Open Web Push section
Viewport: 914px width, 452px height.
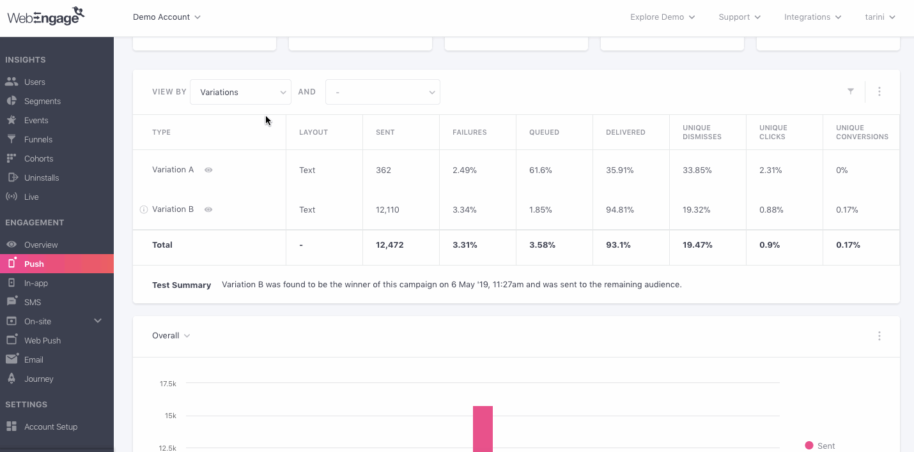[x=43, y=340]
